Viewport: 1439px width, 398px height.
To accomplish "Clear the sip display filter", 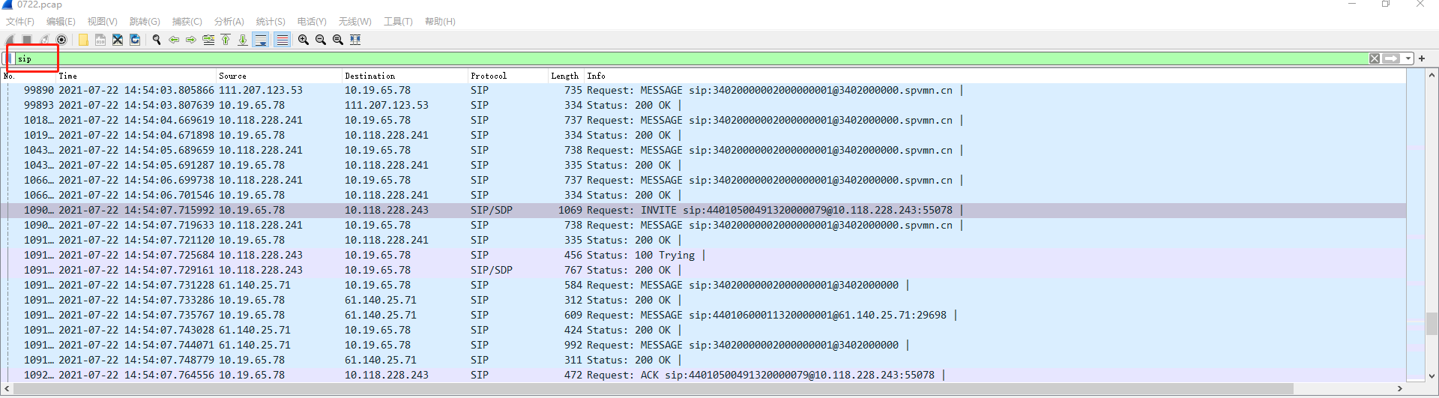I will pyautogui.click(x=1375, y=58).
